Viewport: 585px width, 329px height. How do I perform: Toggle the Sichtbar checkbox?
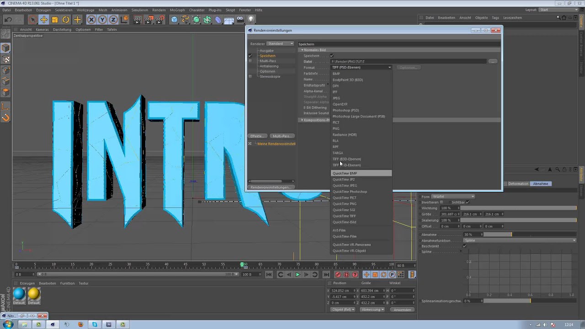point(468,202)
